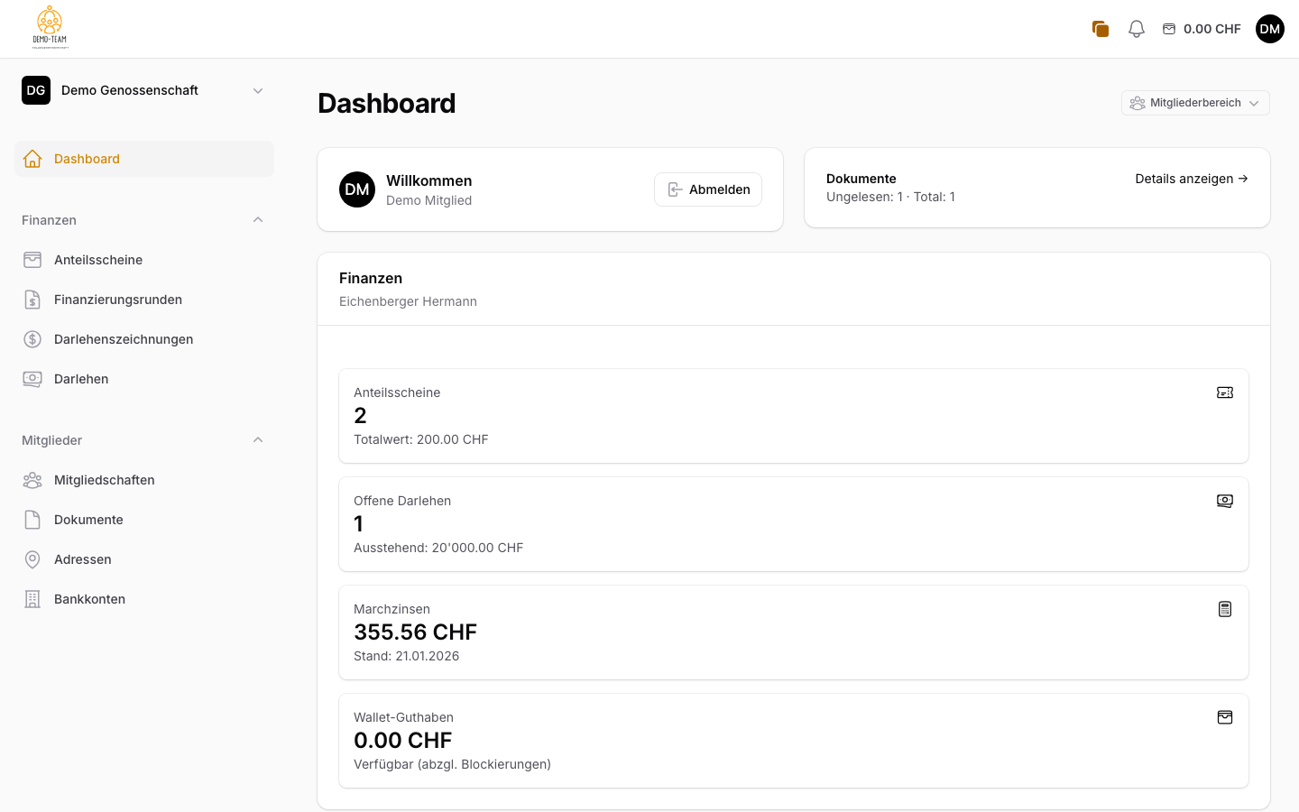This screenshot has width=1299, height=812.
Task: Click the Abmelden button
Action: pos(708,189)
